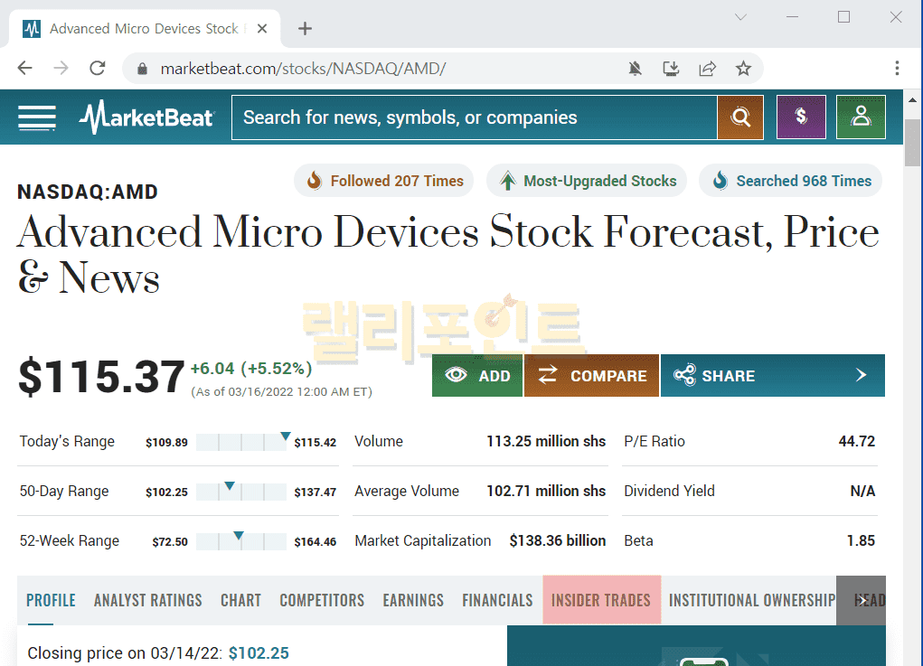Open a new browser tab
Screen dimensions: 923x666
[305, 29]
